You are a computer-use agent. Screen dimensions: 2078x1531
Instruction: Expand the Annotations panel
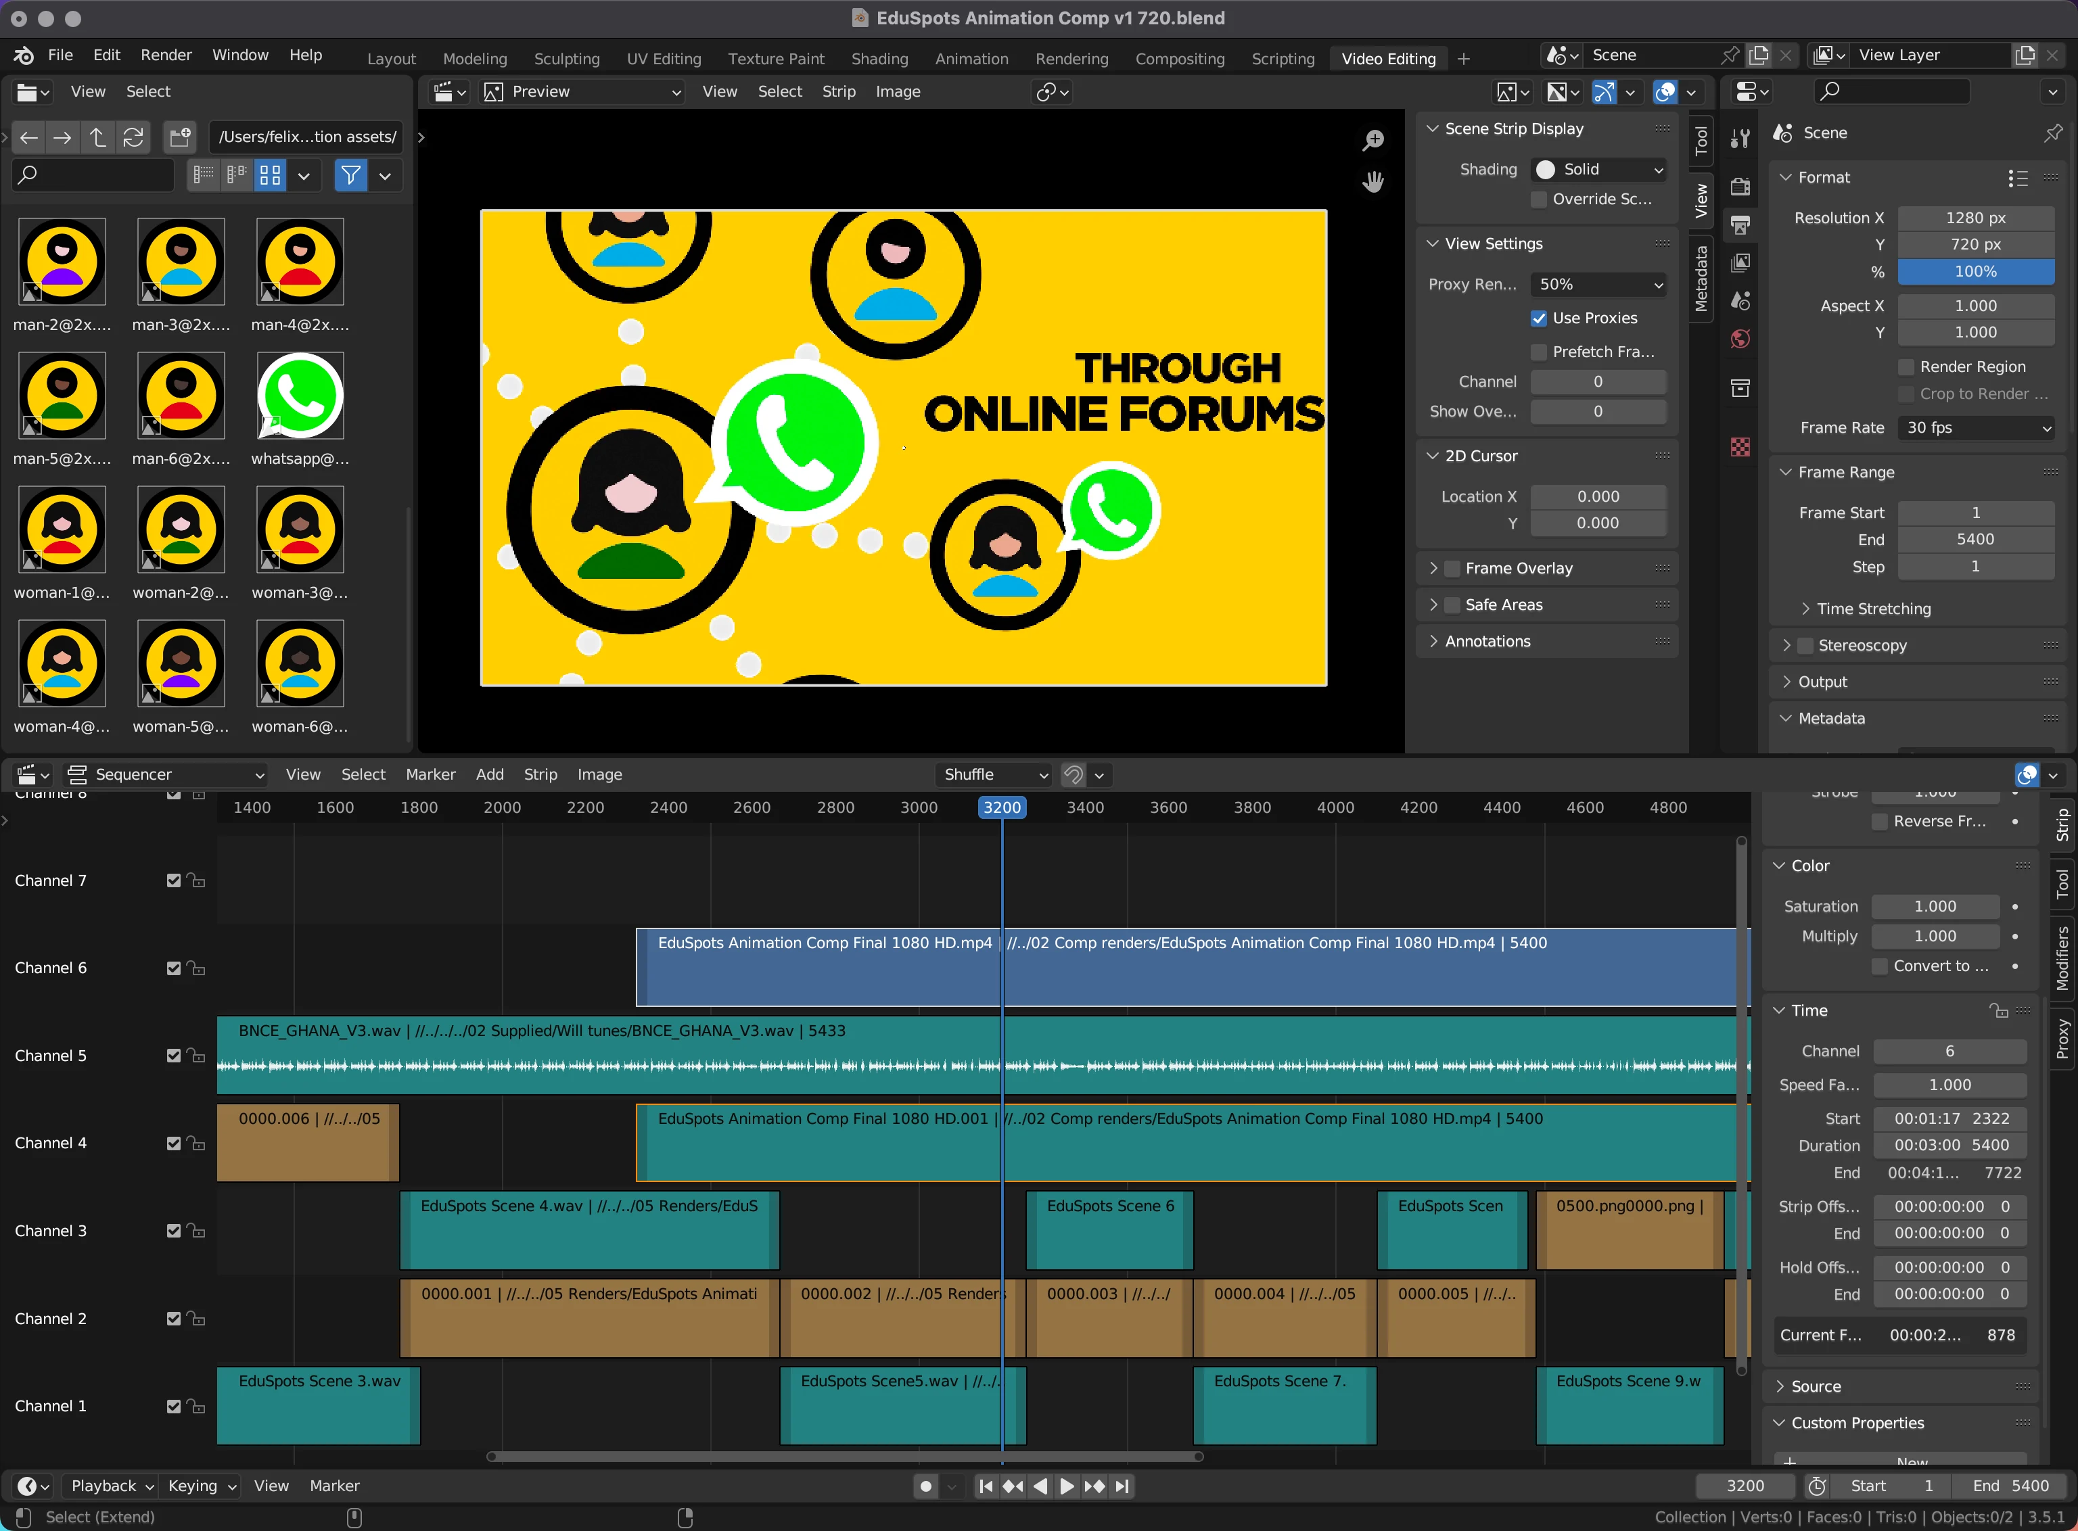1434,641
